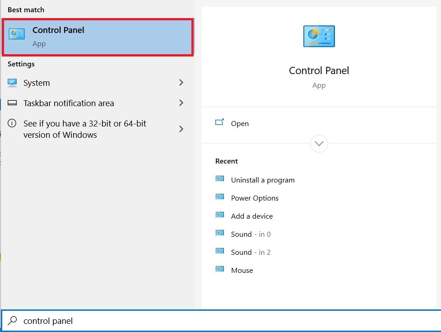Click the icon beside Sound - in 2

point(220,250)
